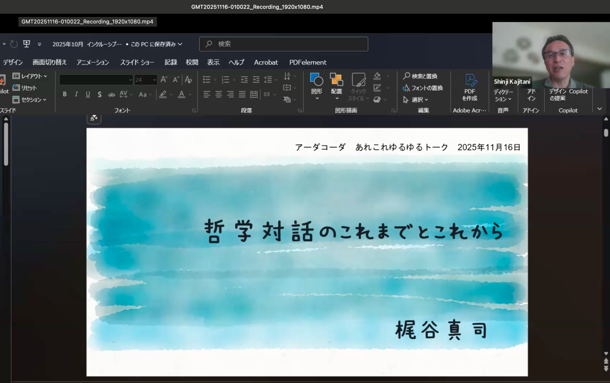Click the Bold formatting icon
Screen dimensions: 610x383
[65, 94]
